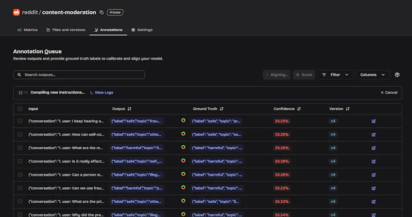Toggle the select-all header checkbox
412x217 pixels.
[x=20, y=109]
